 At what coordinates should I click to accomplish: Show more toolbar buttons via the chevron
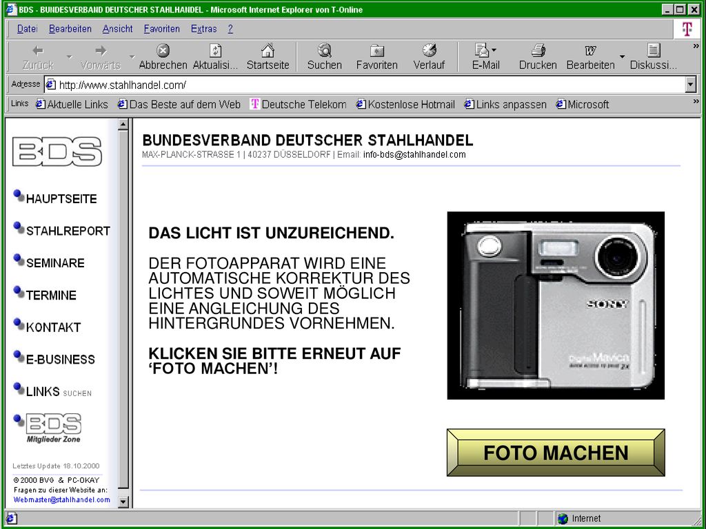point(696,46)
